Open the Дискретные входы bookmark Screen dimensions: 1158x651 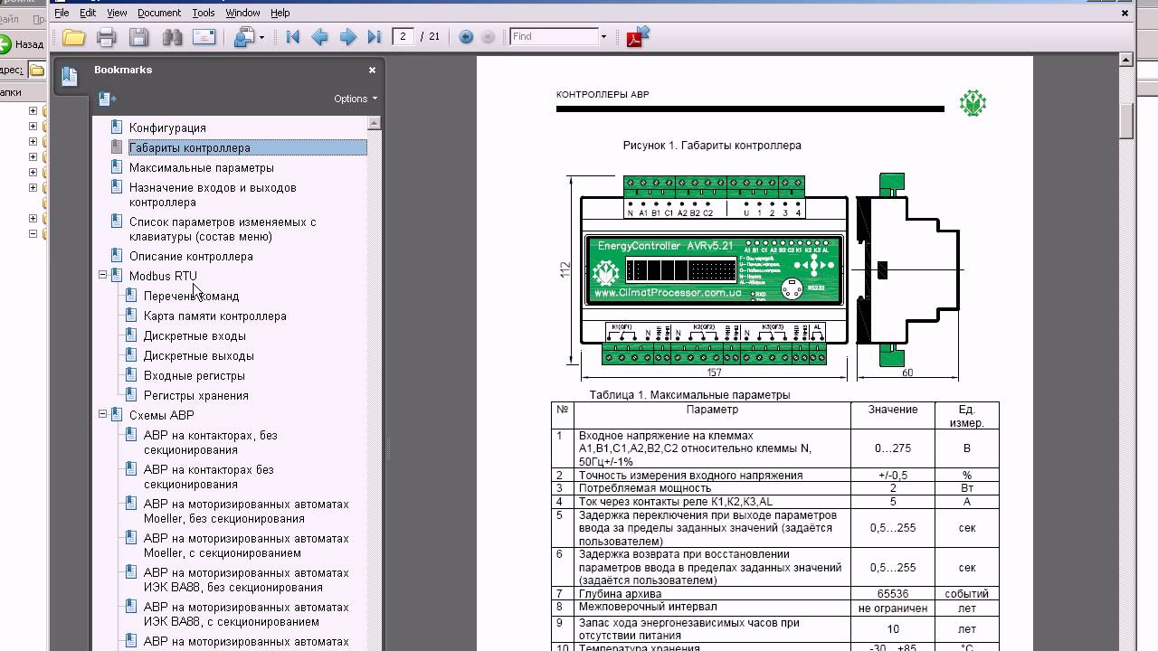195,335
